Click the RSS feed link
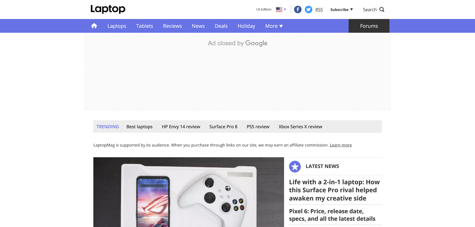This screenshot has width=475, height=227. coord(319,9)
